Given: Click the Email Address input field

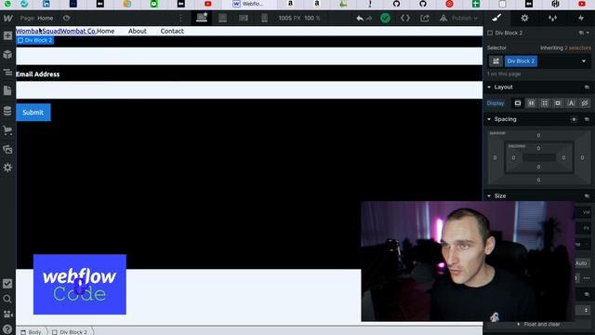Looking at the screenshot, I should click(249, 90).
